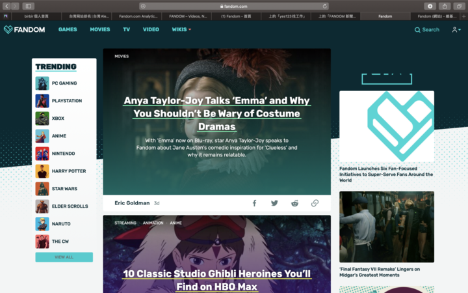Click Xbox trending thumbnail icon
Viewport: 468px width, 293px height.
[42, 119]
